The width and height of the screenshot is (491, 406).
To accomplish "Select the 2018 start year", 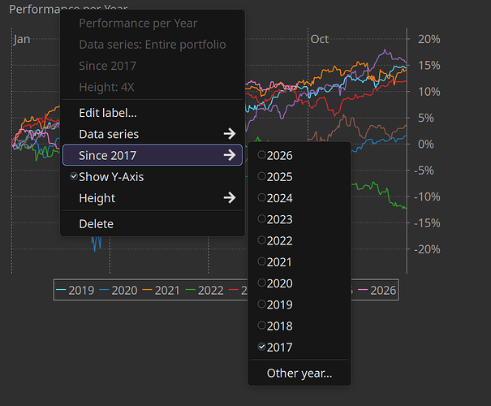I will click(x=299, y=326).
